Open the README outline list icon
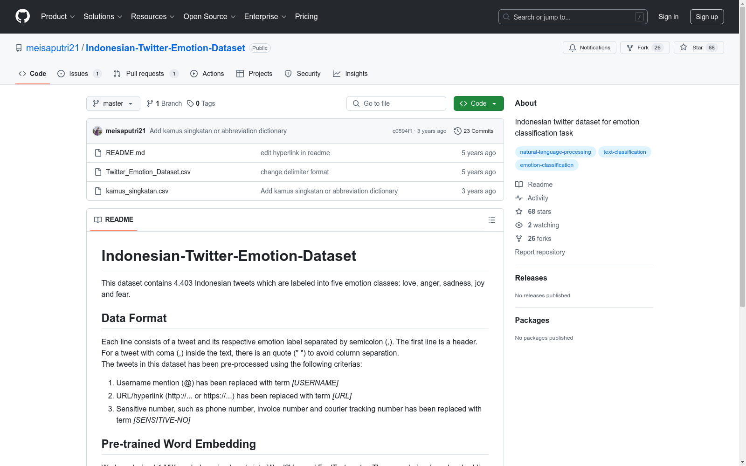The image size is (746, 466). point(492,220)
